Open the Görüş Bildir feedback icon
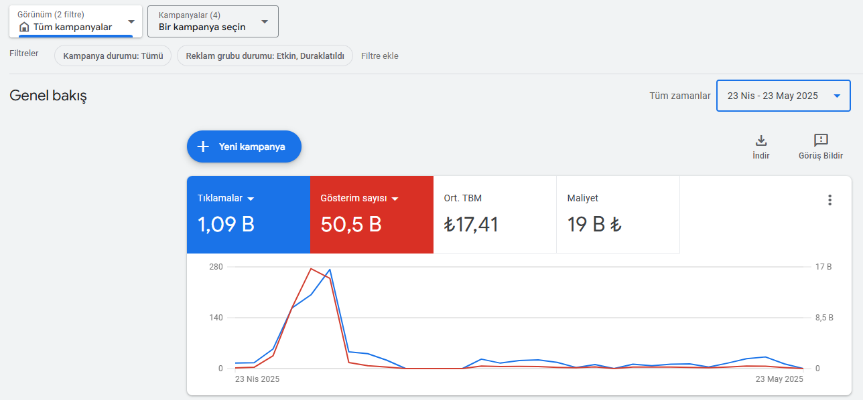Image resolution: width=863 pixels, height=400 pixels. point(821,140)
